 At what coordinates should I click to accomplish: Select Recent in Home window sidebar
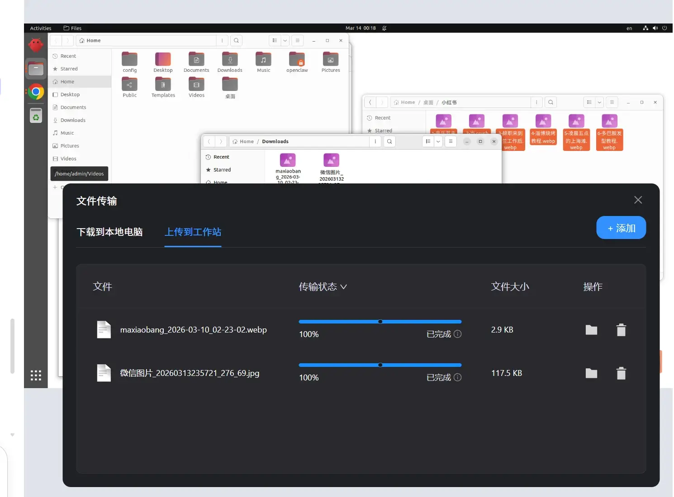tap(80, 56)
